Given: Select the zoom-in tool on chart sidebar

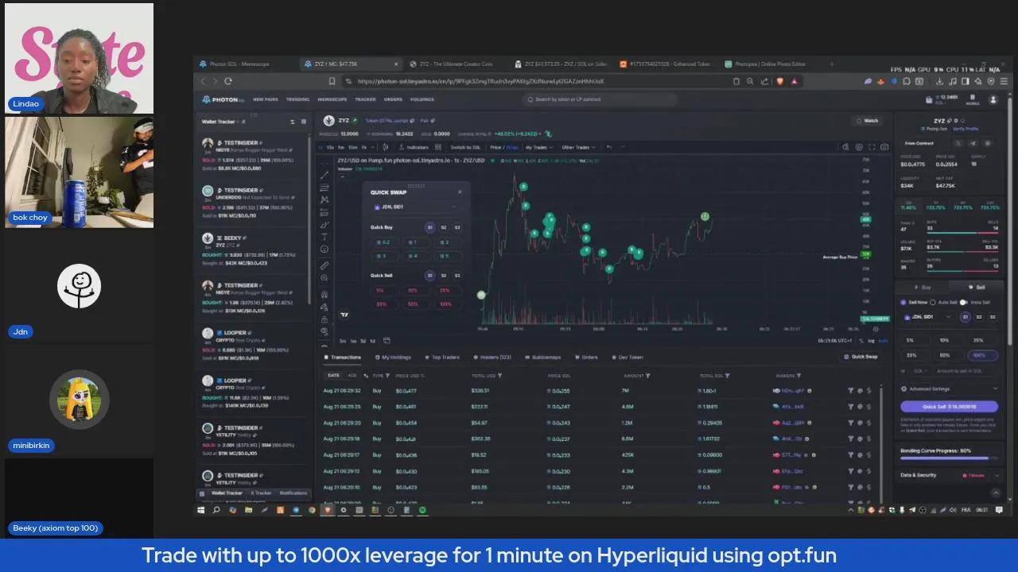Looking at the screenshot, I should click(x=324, y=278).
